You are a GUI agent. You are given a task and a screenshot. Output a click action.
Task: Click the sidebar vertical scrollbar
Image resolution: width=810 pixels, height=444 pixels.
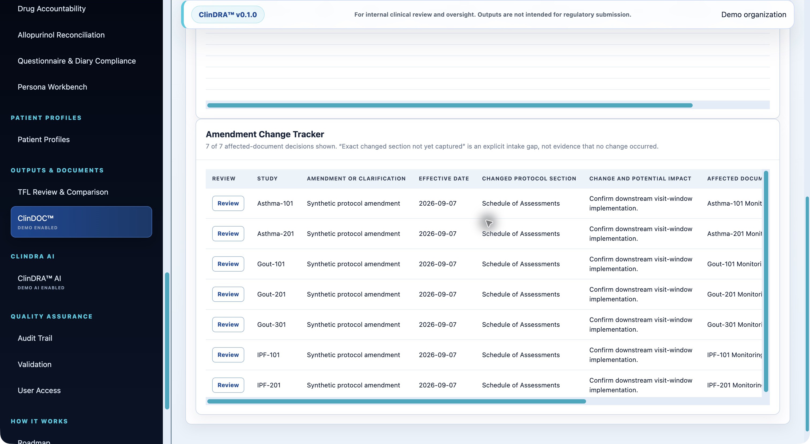(x=167, y=341)
